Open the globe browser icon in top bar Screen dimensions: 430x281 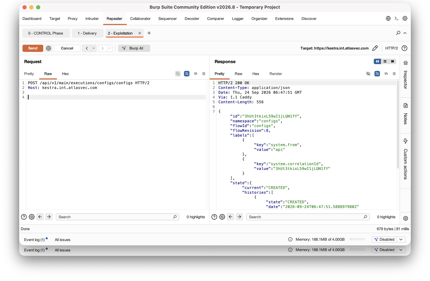(x=388, y=19)
